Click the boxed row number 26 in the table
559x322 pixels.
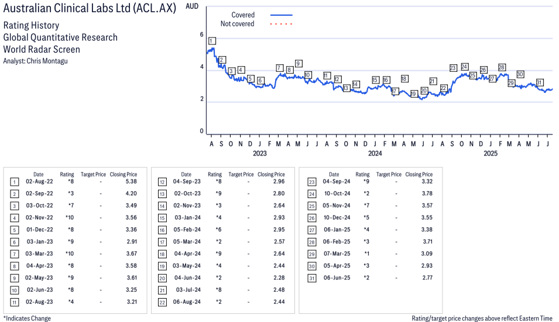[311, 219]
